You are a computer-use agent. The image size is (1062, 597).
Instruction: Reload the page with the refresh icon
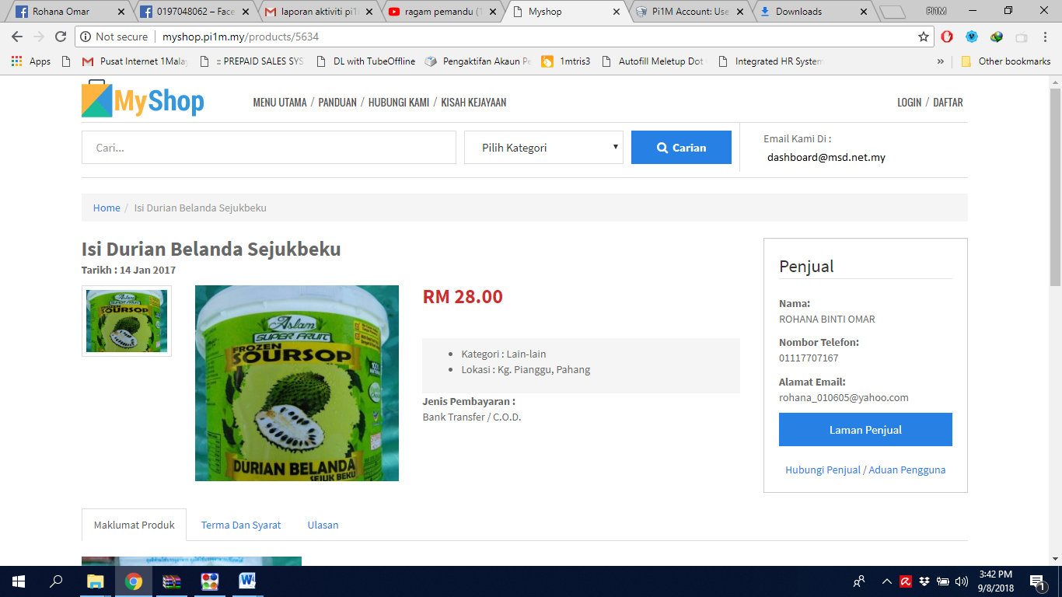61,37
